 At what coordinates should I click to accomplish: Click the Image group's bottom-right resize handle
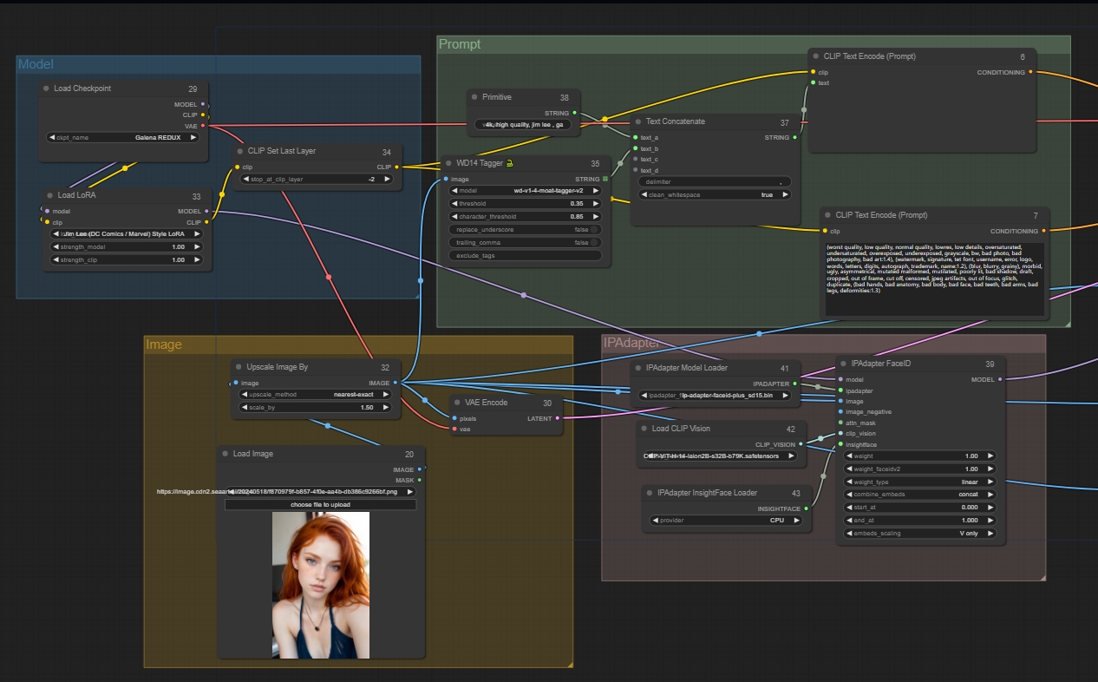(x=569, y=664)
